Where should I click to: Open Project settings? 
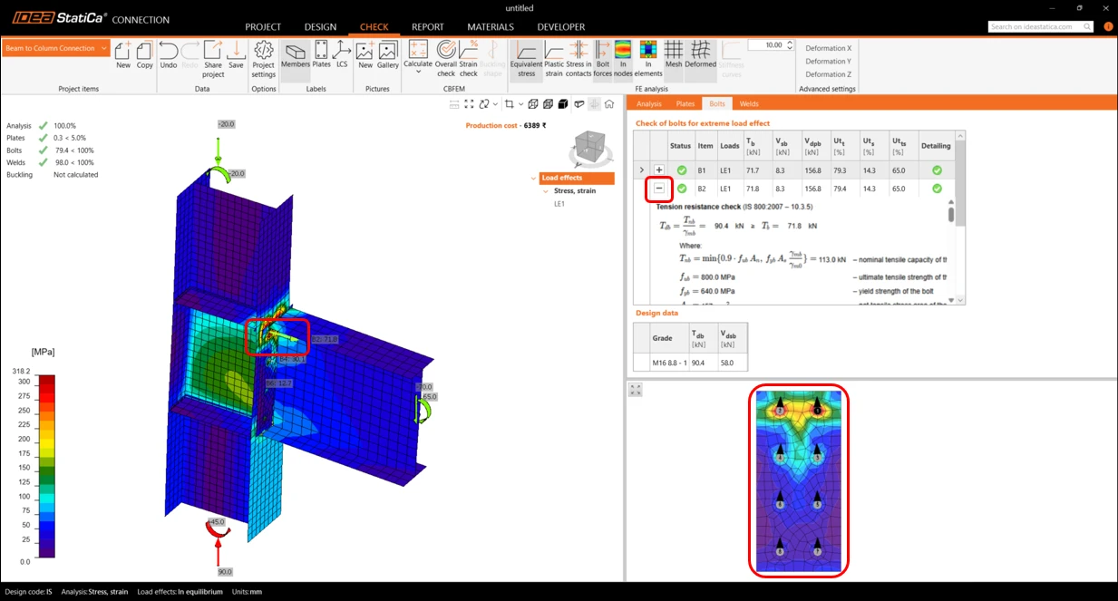click(x=263, y=59)
